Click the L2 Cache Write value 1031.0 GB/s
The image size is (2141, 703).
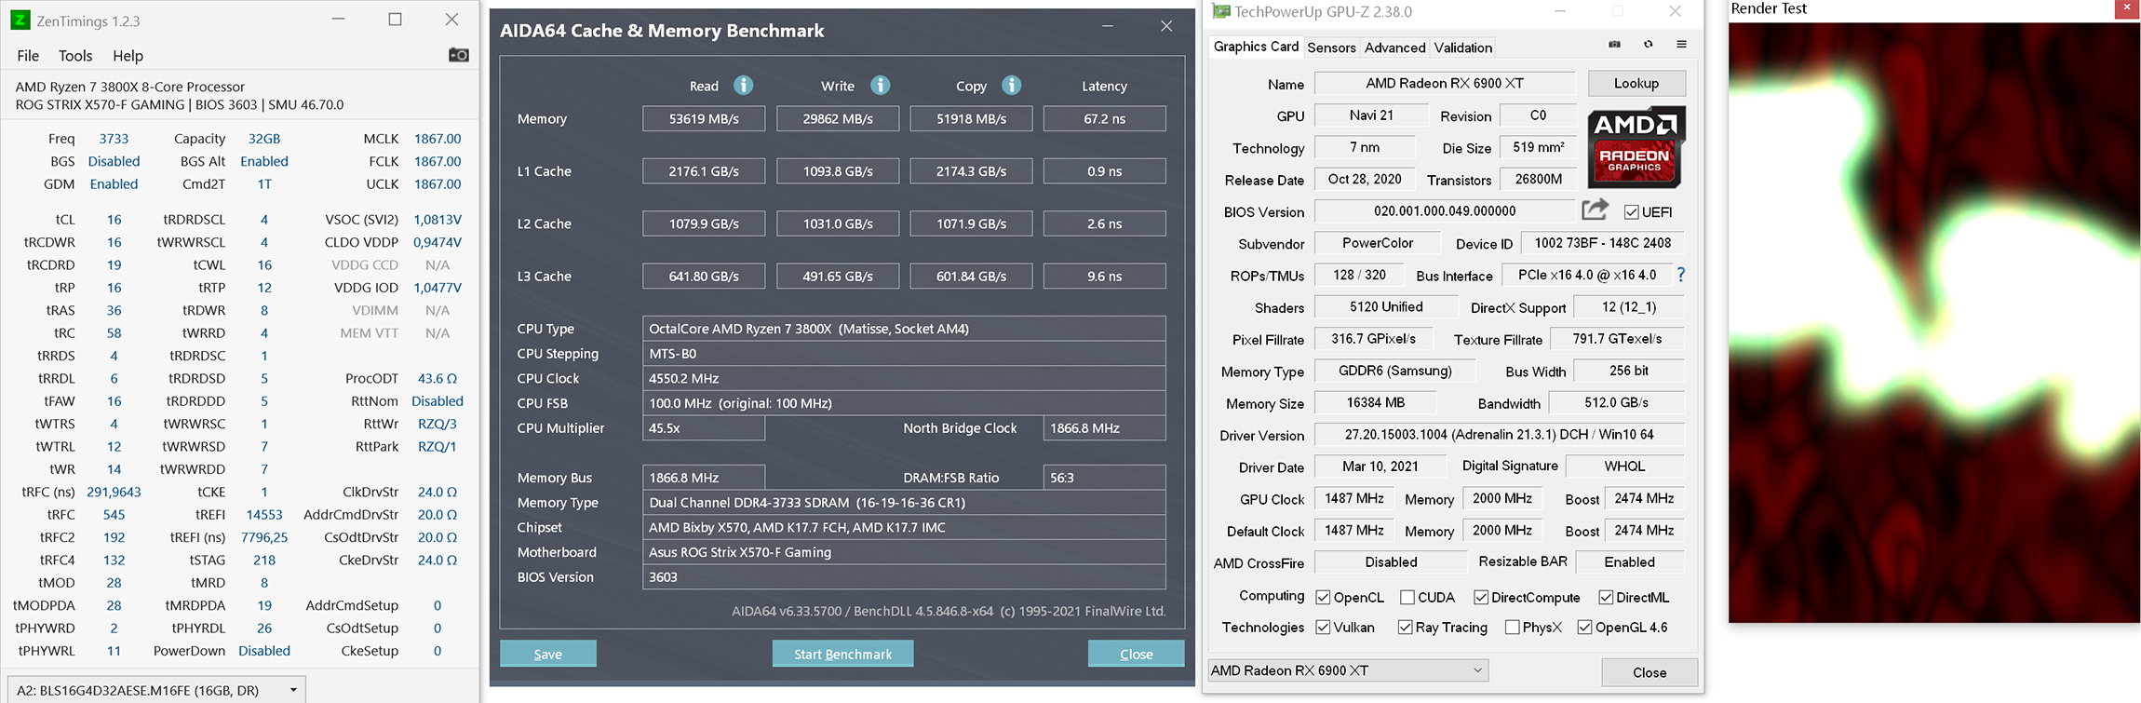(x=838, y=223)
